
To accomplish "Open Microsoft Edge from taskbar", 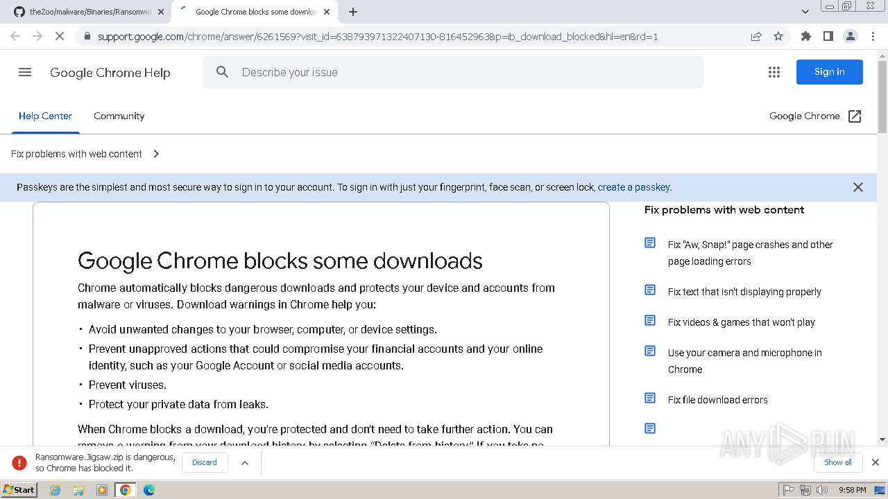I will 149,490.
